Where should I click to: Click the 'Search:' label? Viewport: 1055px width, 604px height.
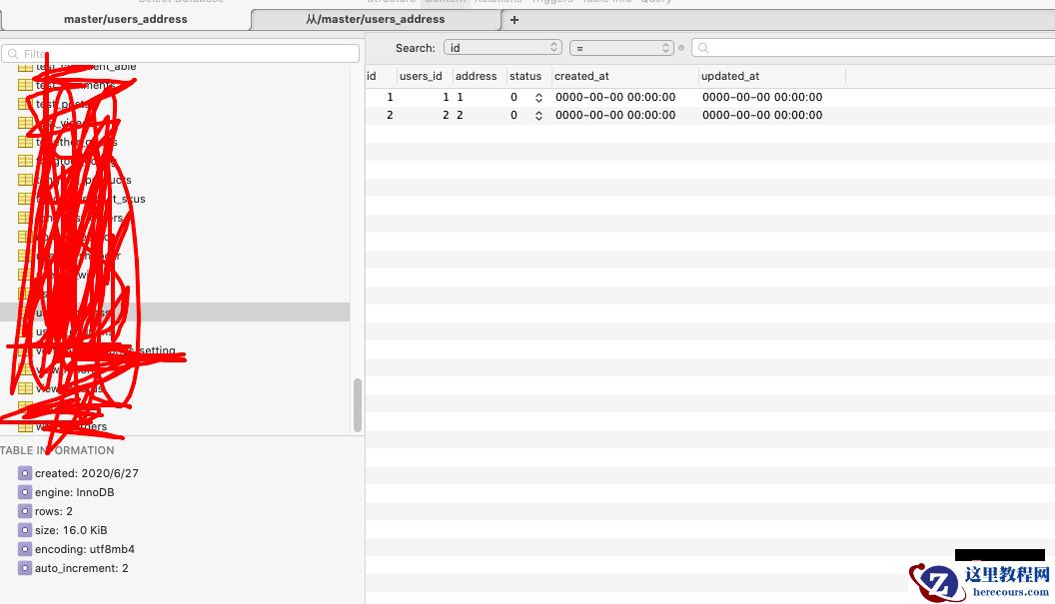[416, 48]
